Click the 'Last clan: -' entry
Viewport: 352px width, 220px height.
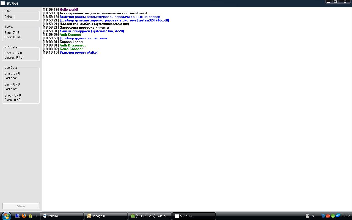[x=12, y=89]
